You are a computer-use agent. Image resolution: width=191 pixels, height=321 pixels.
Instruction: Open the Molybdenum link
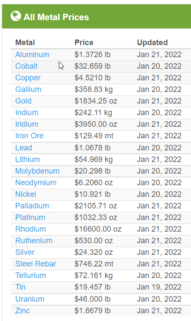click(x=37, y=171)
